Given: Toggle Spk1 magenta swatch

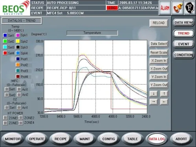Looking at the screenshot, I should pyautogui.click(x=18, y=35).
